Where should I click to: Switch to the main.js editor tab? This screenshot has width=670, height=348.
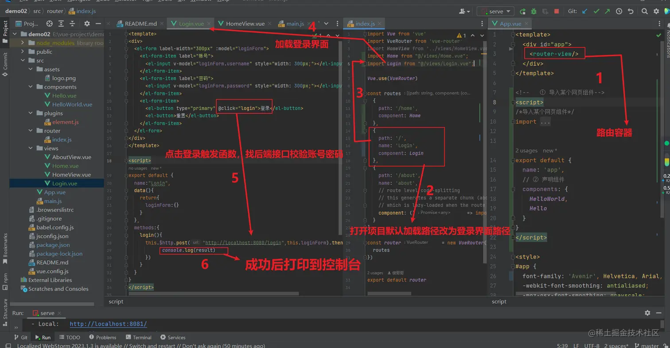295,23
